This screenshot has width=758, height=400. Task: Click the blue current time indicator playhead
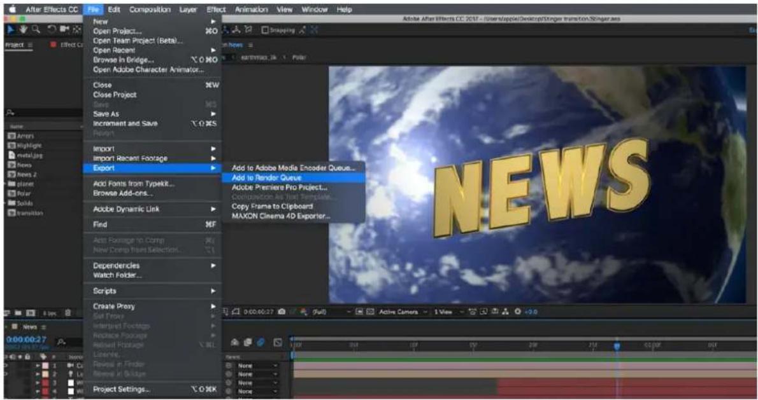tap(617, 346)
